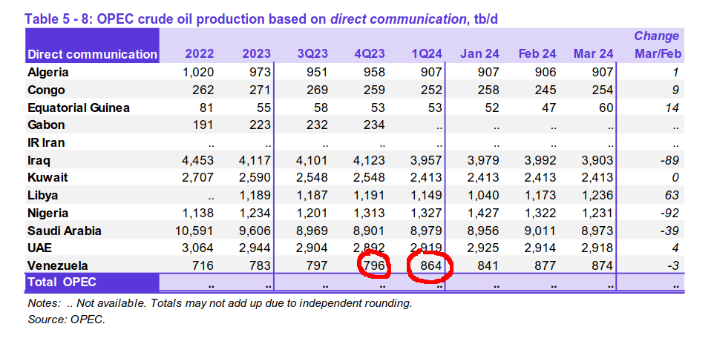The image size is (714, 344).
Task: Click Gabon's 4Q23 value 234
Action: point(373,125)
